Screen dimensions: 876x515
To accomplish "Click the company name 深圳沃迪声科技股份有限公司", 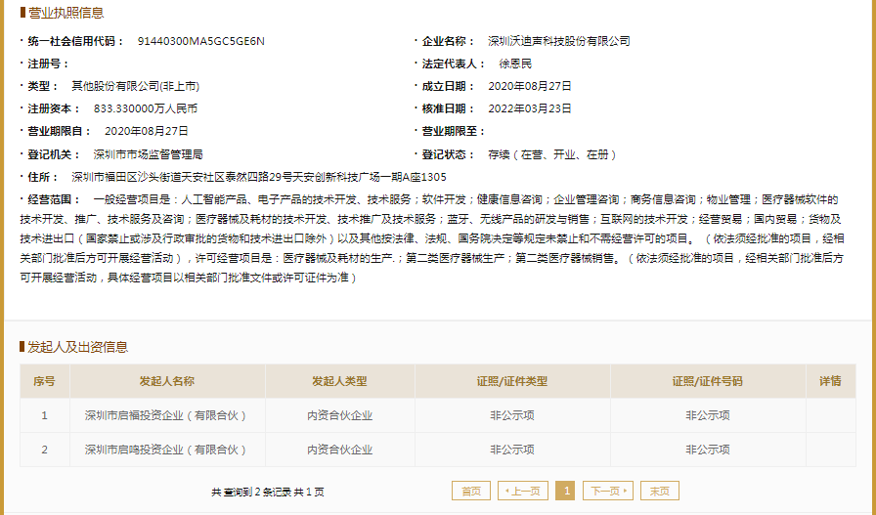I will [x=559, y=41].
